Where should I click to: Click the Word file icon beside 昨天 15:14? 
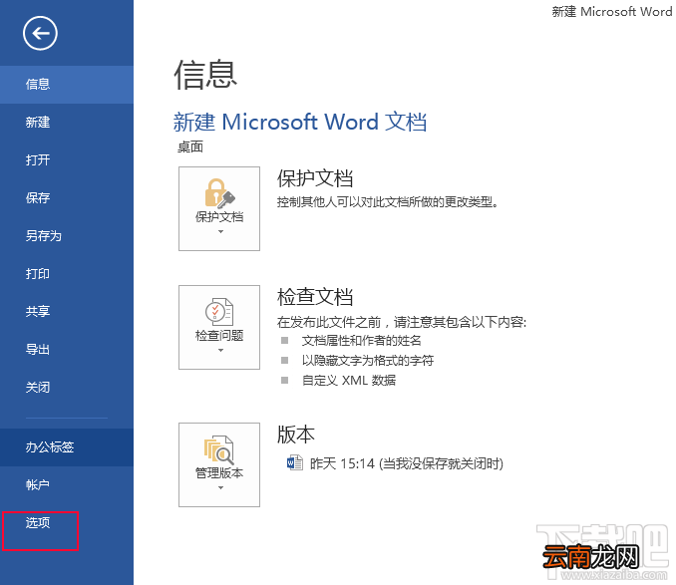[295, 463]
